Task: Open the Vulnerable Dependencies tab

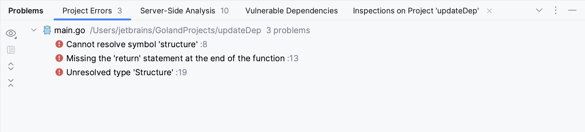Action: [x=291, y=11]
